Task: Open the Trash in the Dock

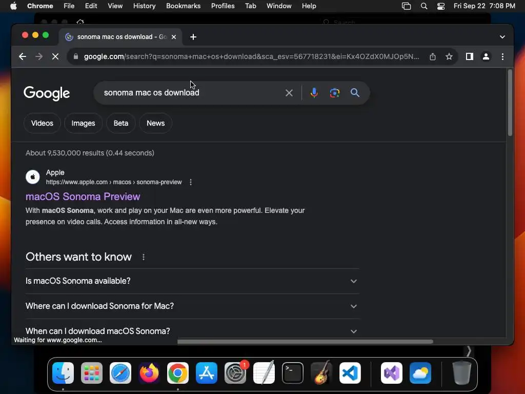Action: [462, 373]
